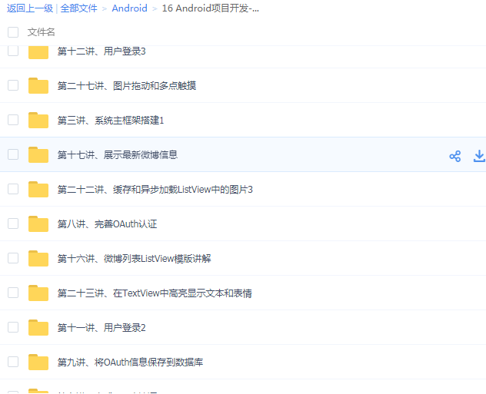Check the box for 第十二讲、用户登录3
The height and width of the screenshot is (394, 486).
point(13,51)
